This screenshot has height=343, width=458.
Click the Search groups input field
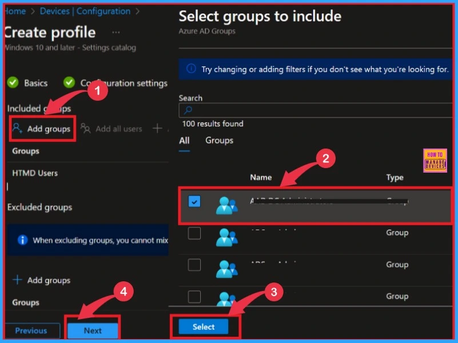(x=316, y=110)
